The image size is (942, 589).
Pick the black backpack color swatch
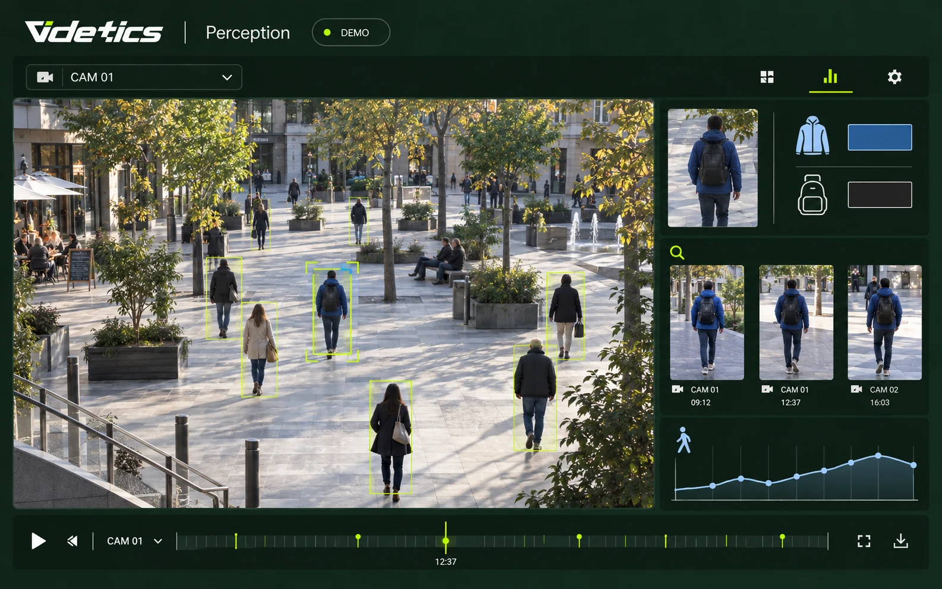click(x=880, y=195)
